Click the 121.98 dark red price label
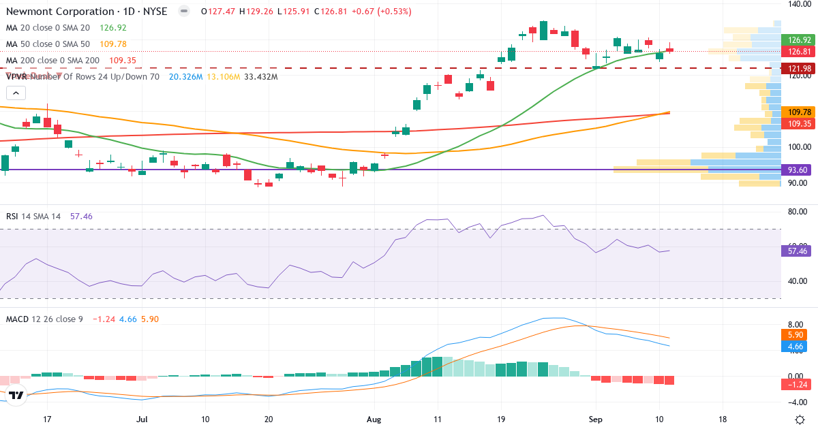The image size is (818, 429). 797,68
